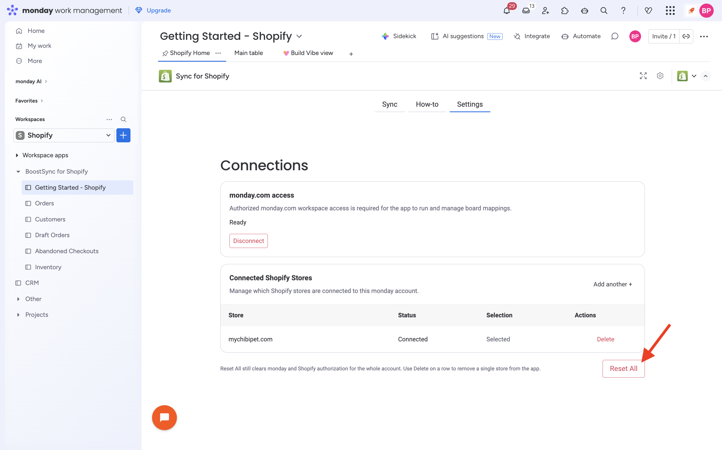Open the help question mark
Image resolution: width=722 pixels, height=450 pixels.
(623, 11)
